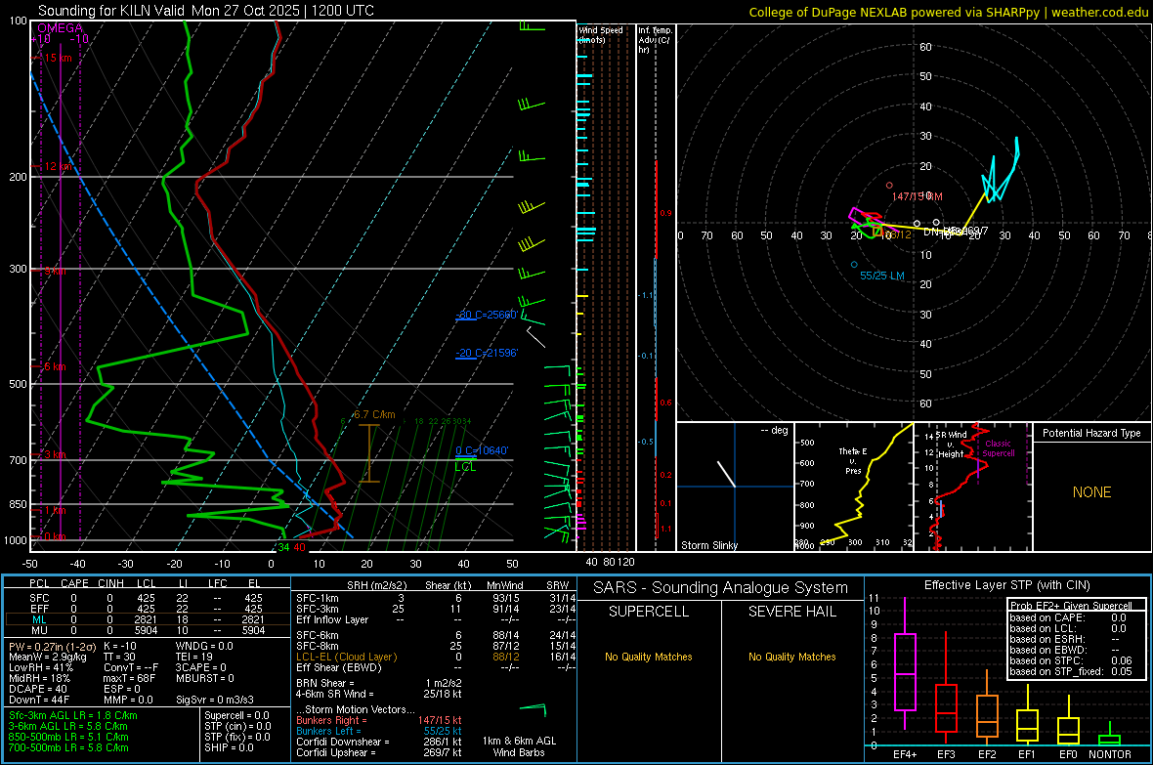Select the 'based on STP_fixed:' probability row
Viewport: 1153px width, 765px height.
click(x=1071, y=671)
